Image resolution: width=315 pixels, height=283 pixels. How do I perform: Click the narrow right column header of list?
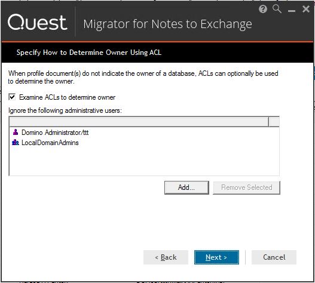click(x=274, y=122)
